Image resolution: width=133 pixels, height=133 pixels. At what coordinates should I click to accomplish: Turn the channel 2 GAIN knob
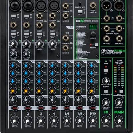point(26,44)
